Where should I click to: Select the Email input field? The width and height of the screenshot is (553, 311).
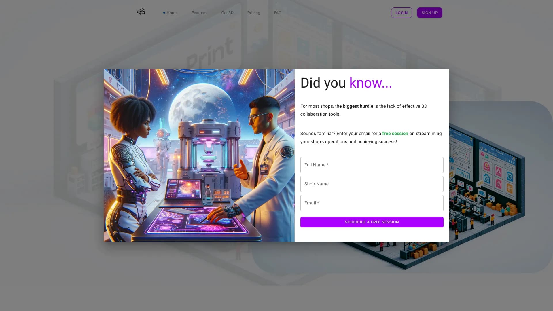[x=372, y=203]
